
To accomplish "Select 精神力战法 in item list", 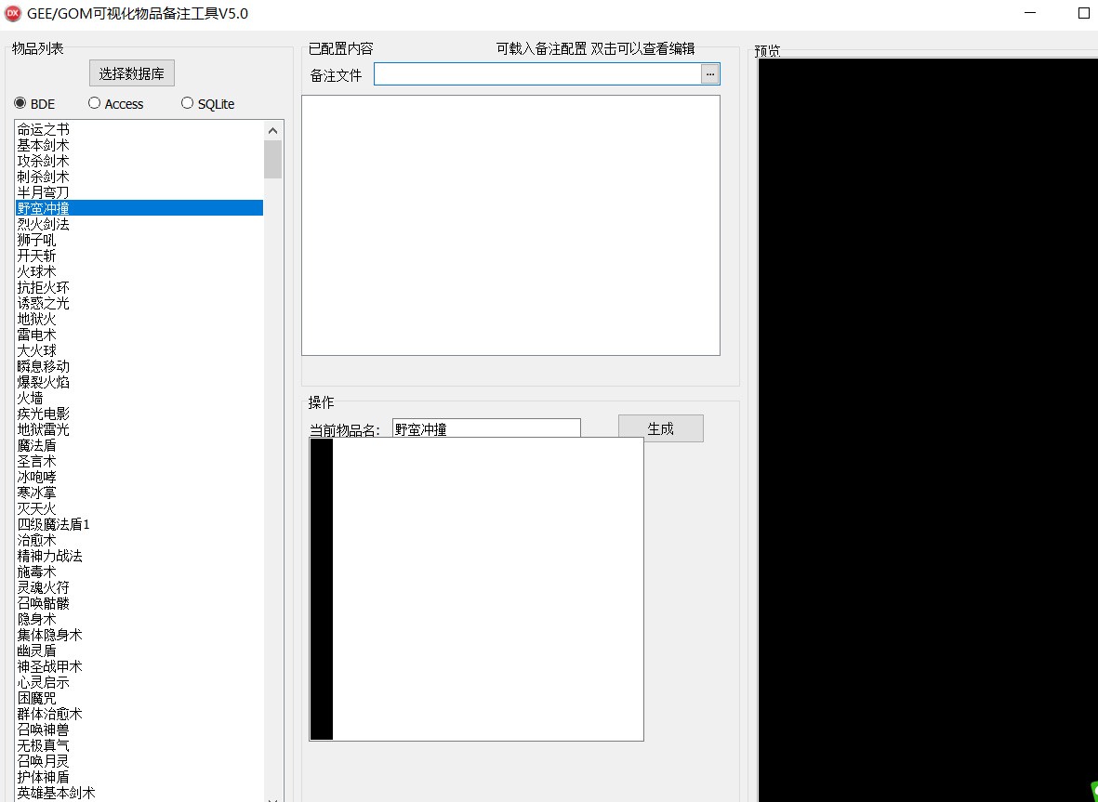I will [139, 556].
